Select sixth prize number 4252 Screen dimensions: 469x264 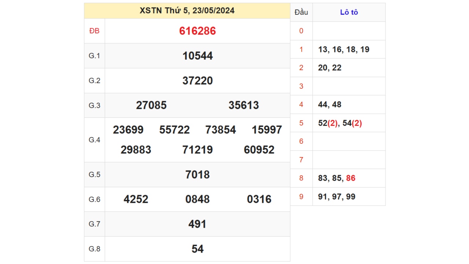136,199
